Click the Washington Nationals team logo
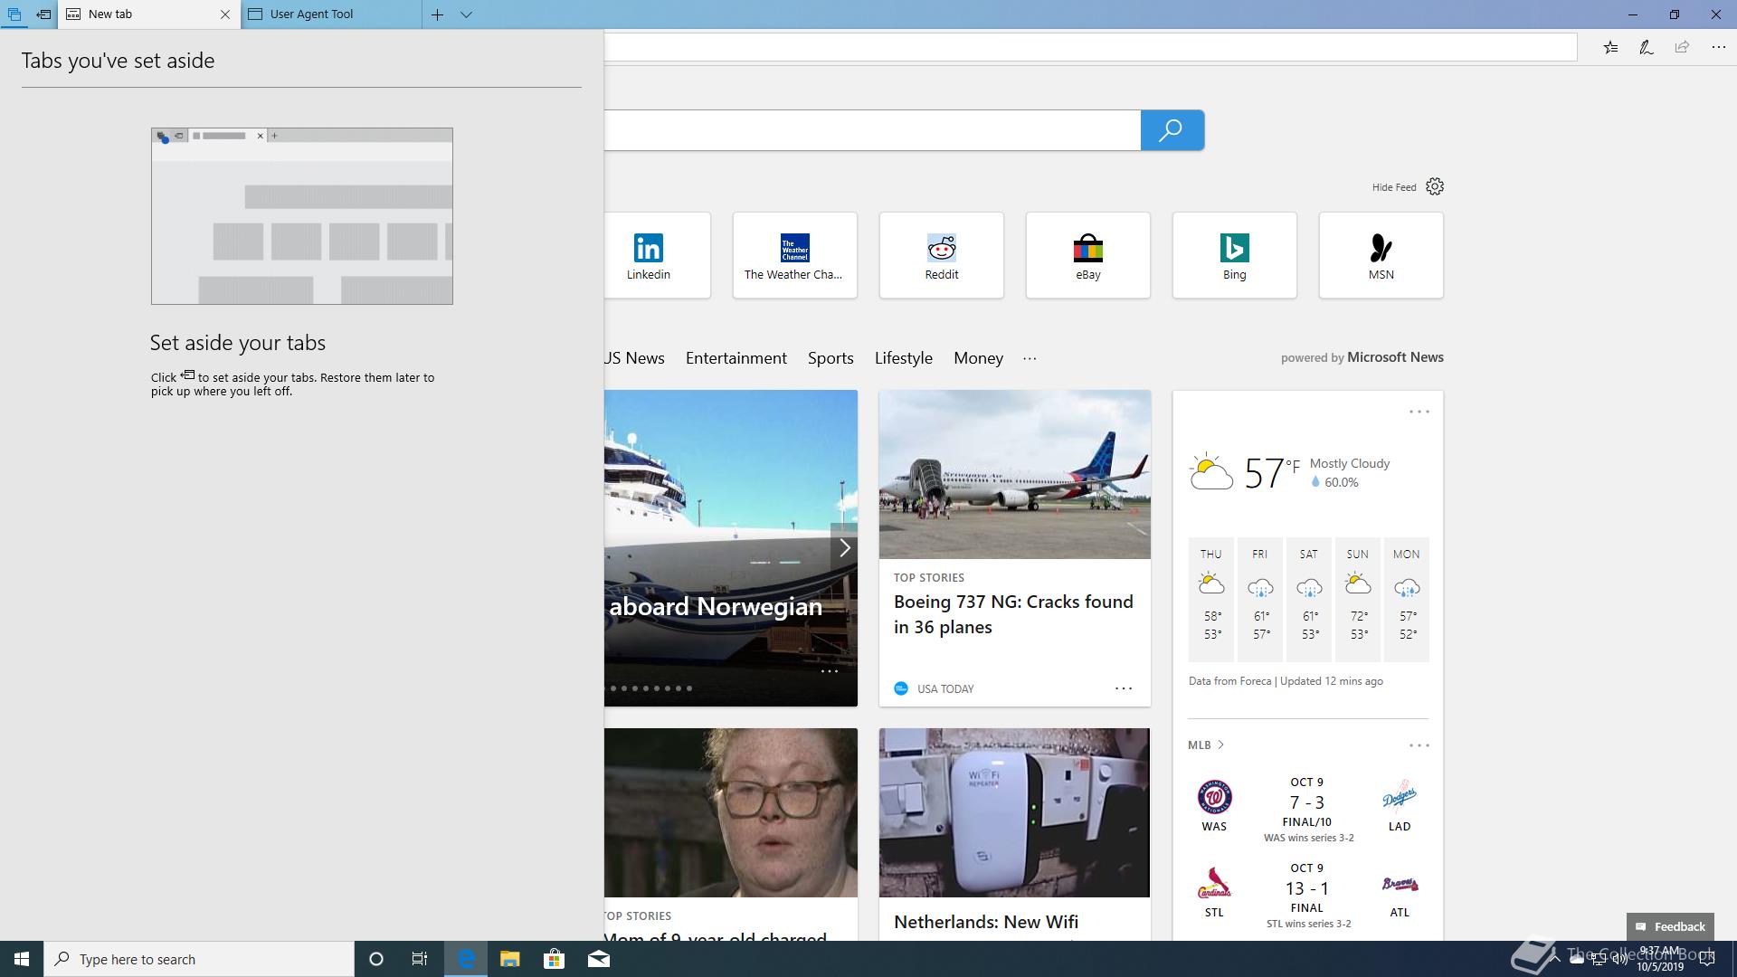The height and width of the screenshot is (977, 1737). [1214, 797]
